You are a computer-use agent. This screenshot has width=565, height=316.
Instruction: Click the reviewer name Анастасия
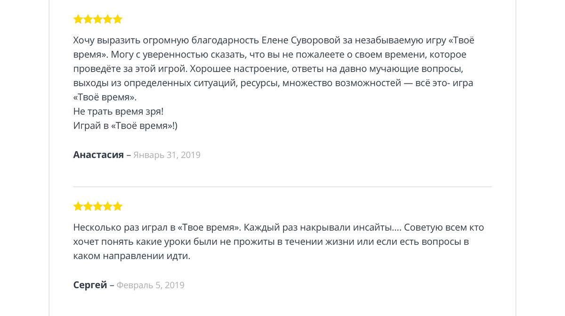(98, 155)
